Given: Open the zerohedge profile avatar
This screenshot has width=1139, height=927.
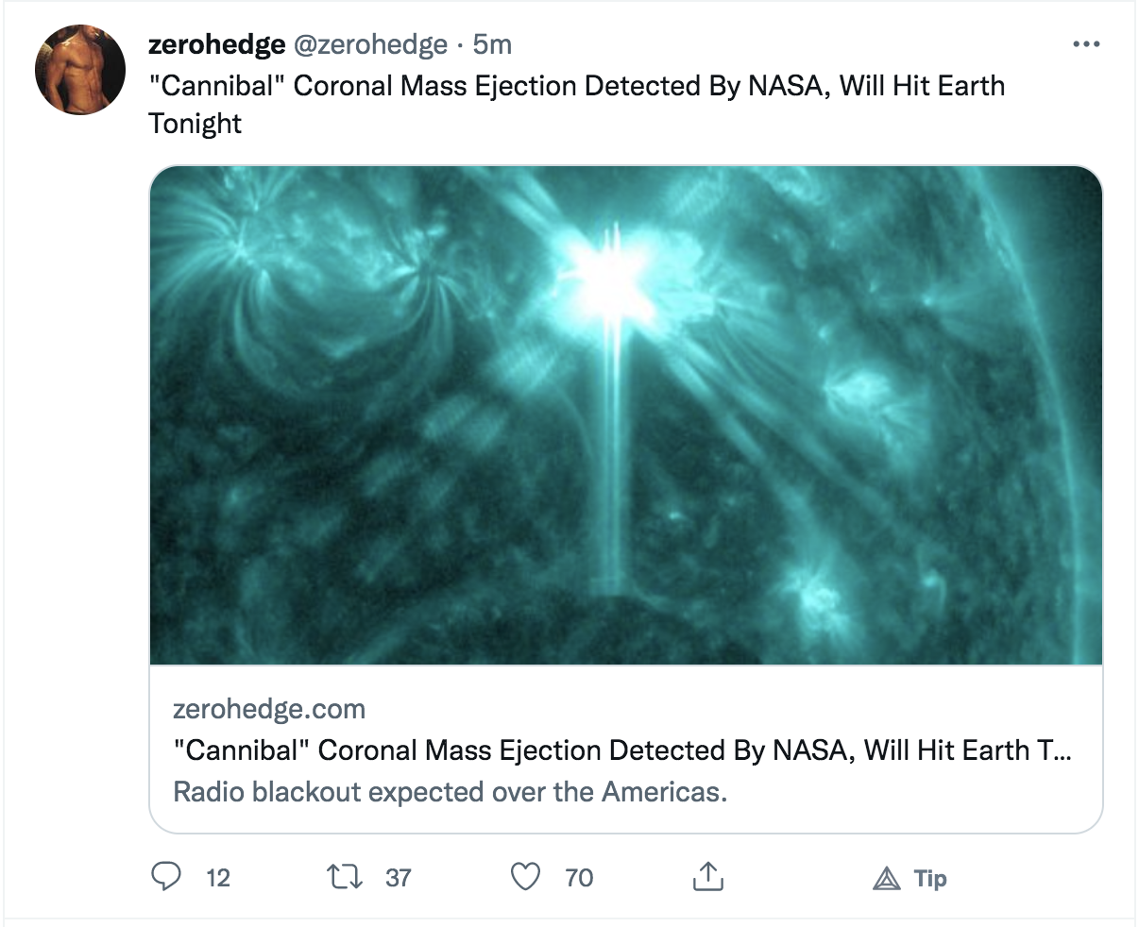Looking at the screenshot, I should (x=80, y=70).
